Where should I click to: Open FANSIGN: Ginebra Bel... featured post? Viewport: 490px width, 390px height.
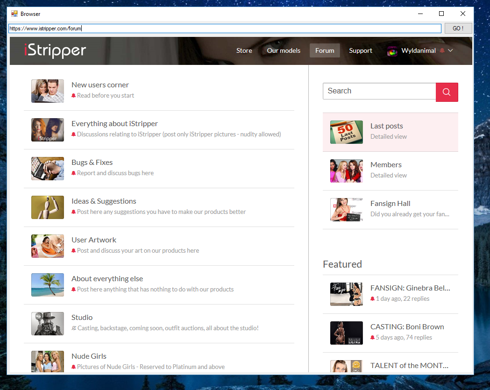click(x=410, y=288)
